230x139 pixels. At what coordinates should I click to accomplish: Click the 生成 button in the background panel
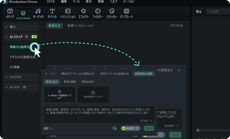pos(175,135)
